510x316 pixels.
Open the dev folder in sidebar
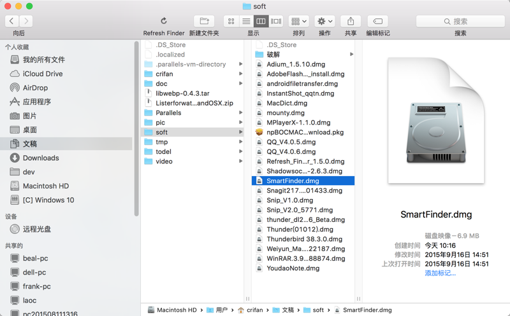[x=67, y=172]
